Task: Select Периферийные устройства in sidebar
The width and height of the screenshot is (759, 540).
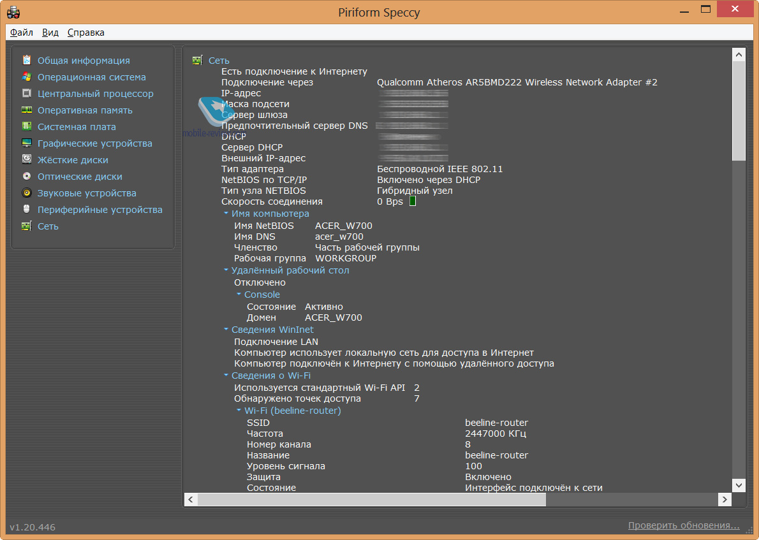Action: pyautogui.click(x=99, y=210)
